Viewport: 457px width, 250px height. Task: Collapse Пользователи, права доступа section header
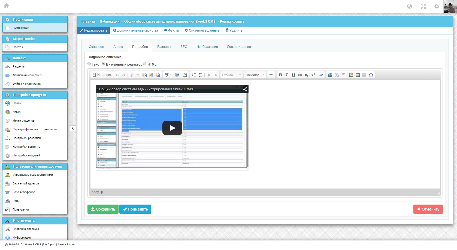[35, 166]
